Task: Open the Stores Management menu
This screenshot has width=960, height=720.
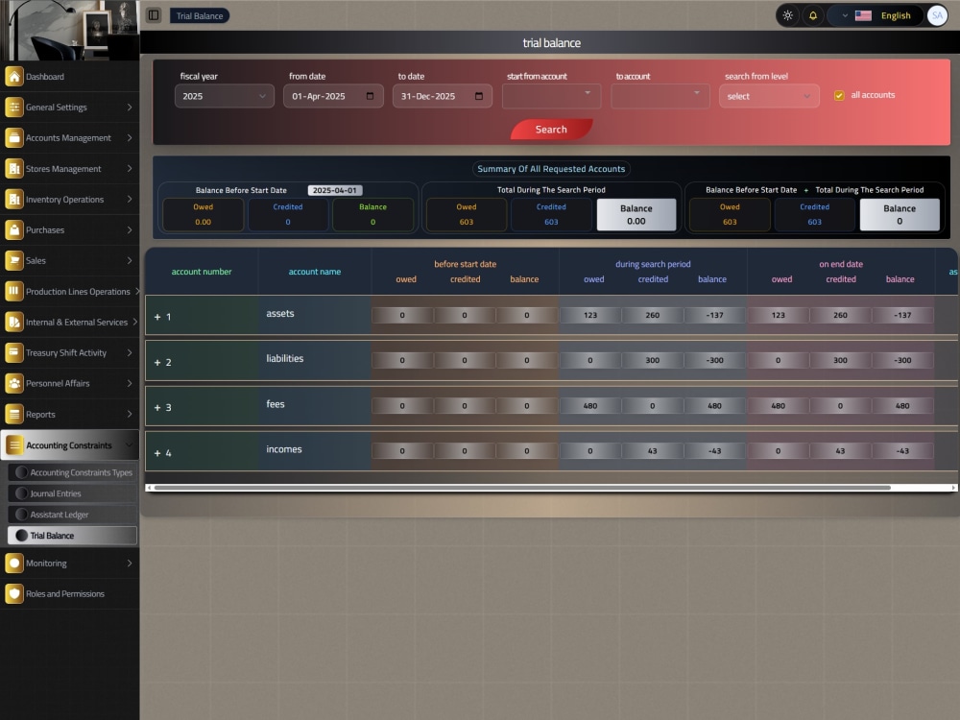Action: [70, 168]
